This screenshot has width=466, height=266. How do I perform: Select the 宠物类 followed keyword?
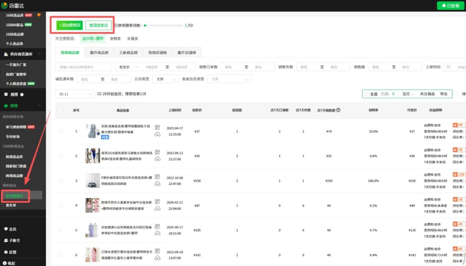(x=115, y=39)
